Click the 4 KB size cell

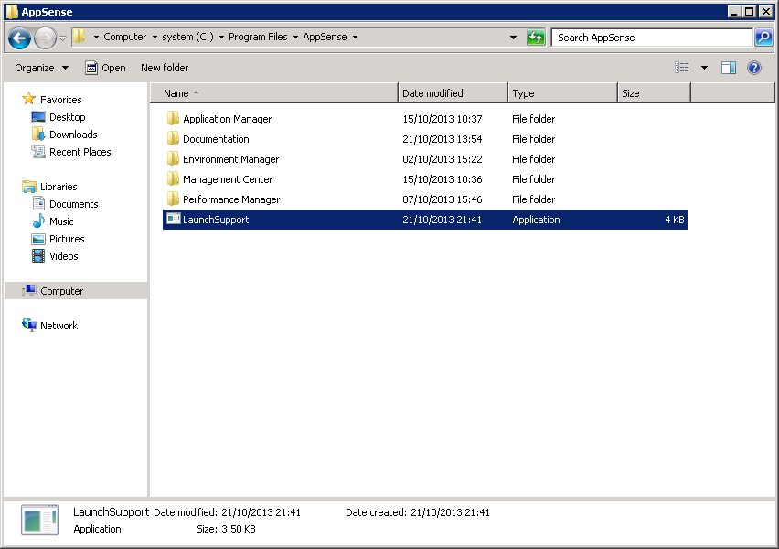pos(674,220)
